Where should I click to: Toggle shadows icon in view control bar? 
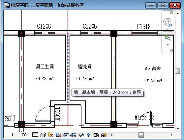click(58, 135)
